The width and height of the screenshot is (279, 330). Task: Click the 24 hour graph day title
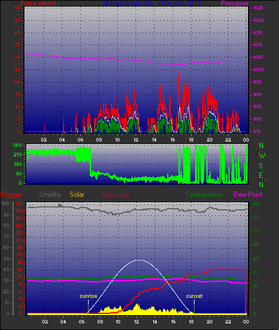click(x=151, y=4)
